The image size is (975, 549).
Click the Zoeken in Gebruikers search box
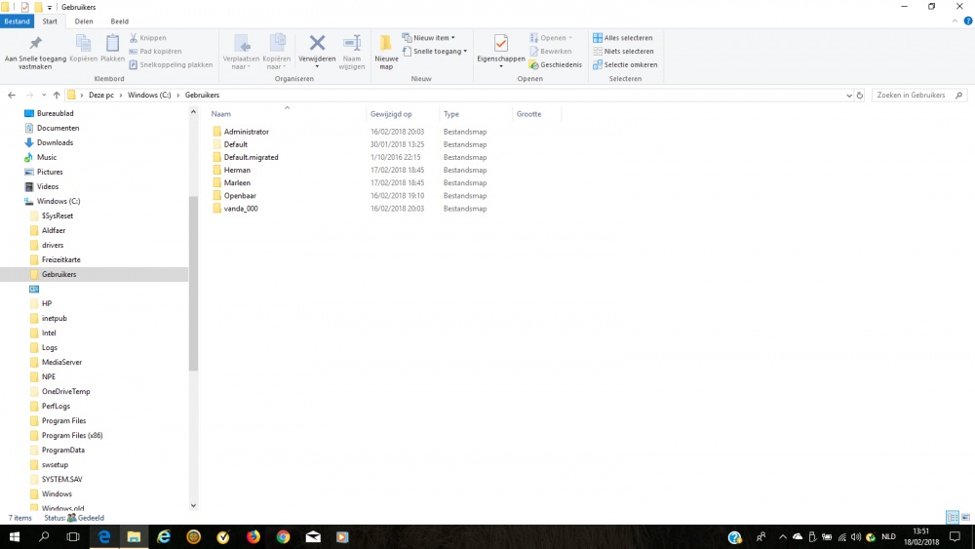click(x=912, y=95)
